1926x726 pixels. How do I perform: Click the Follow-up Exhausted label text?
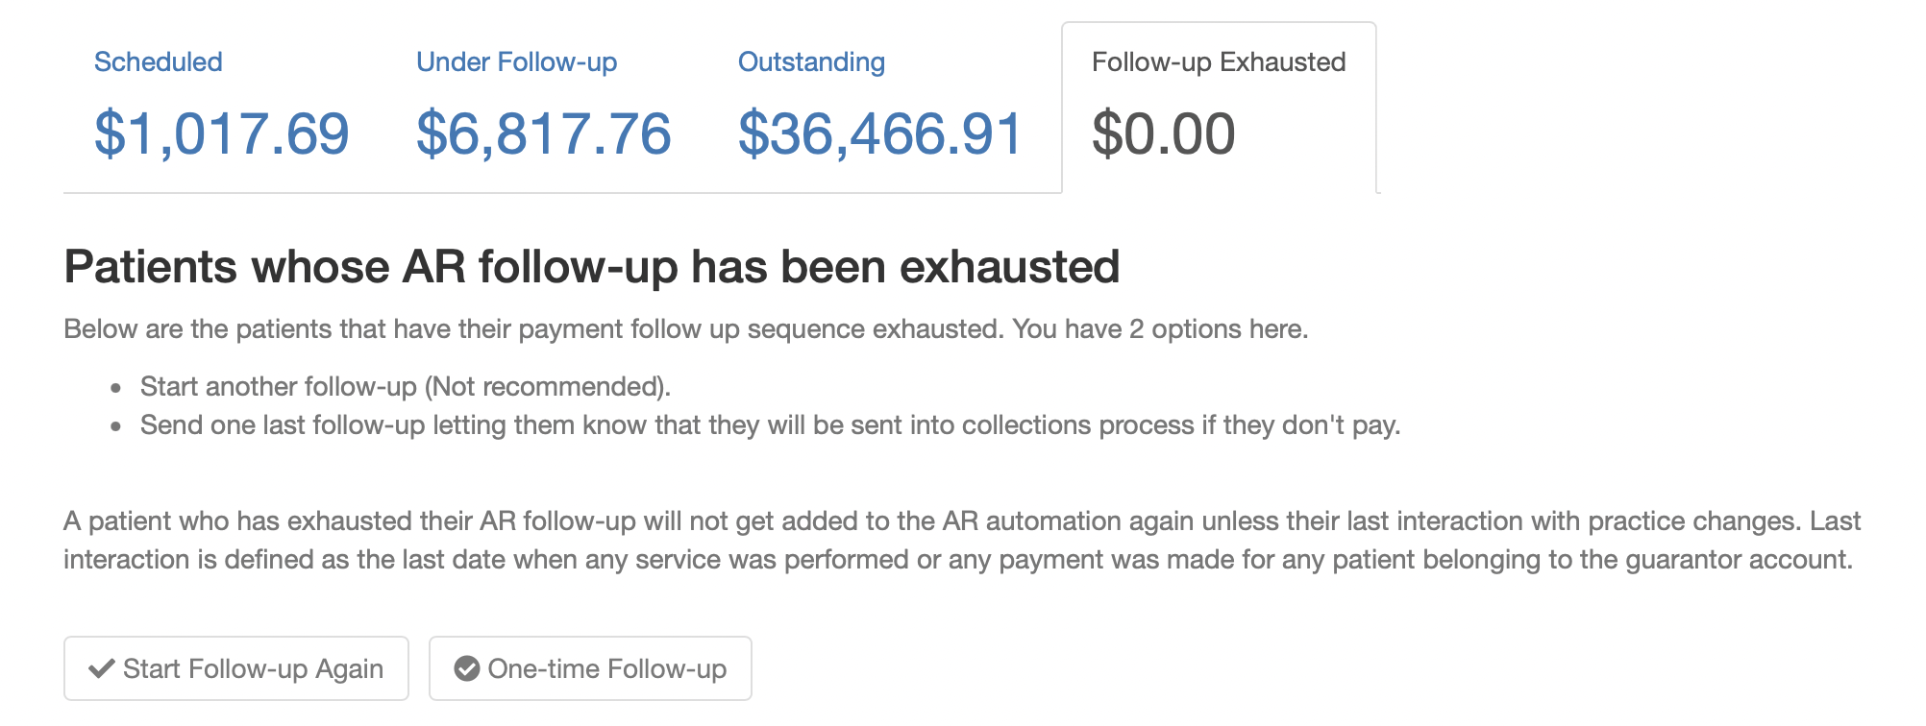pos(1219,61)
